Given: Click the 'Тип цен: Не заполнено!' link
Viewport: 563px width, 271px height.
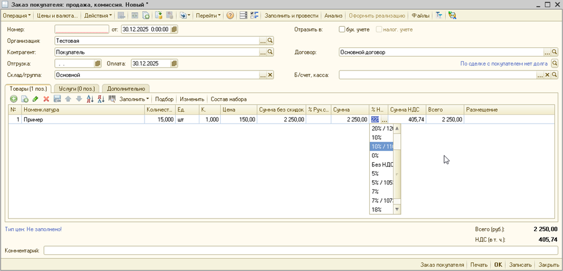Looking at the screenshot, I should [34, 229].
